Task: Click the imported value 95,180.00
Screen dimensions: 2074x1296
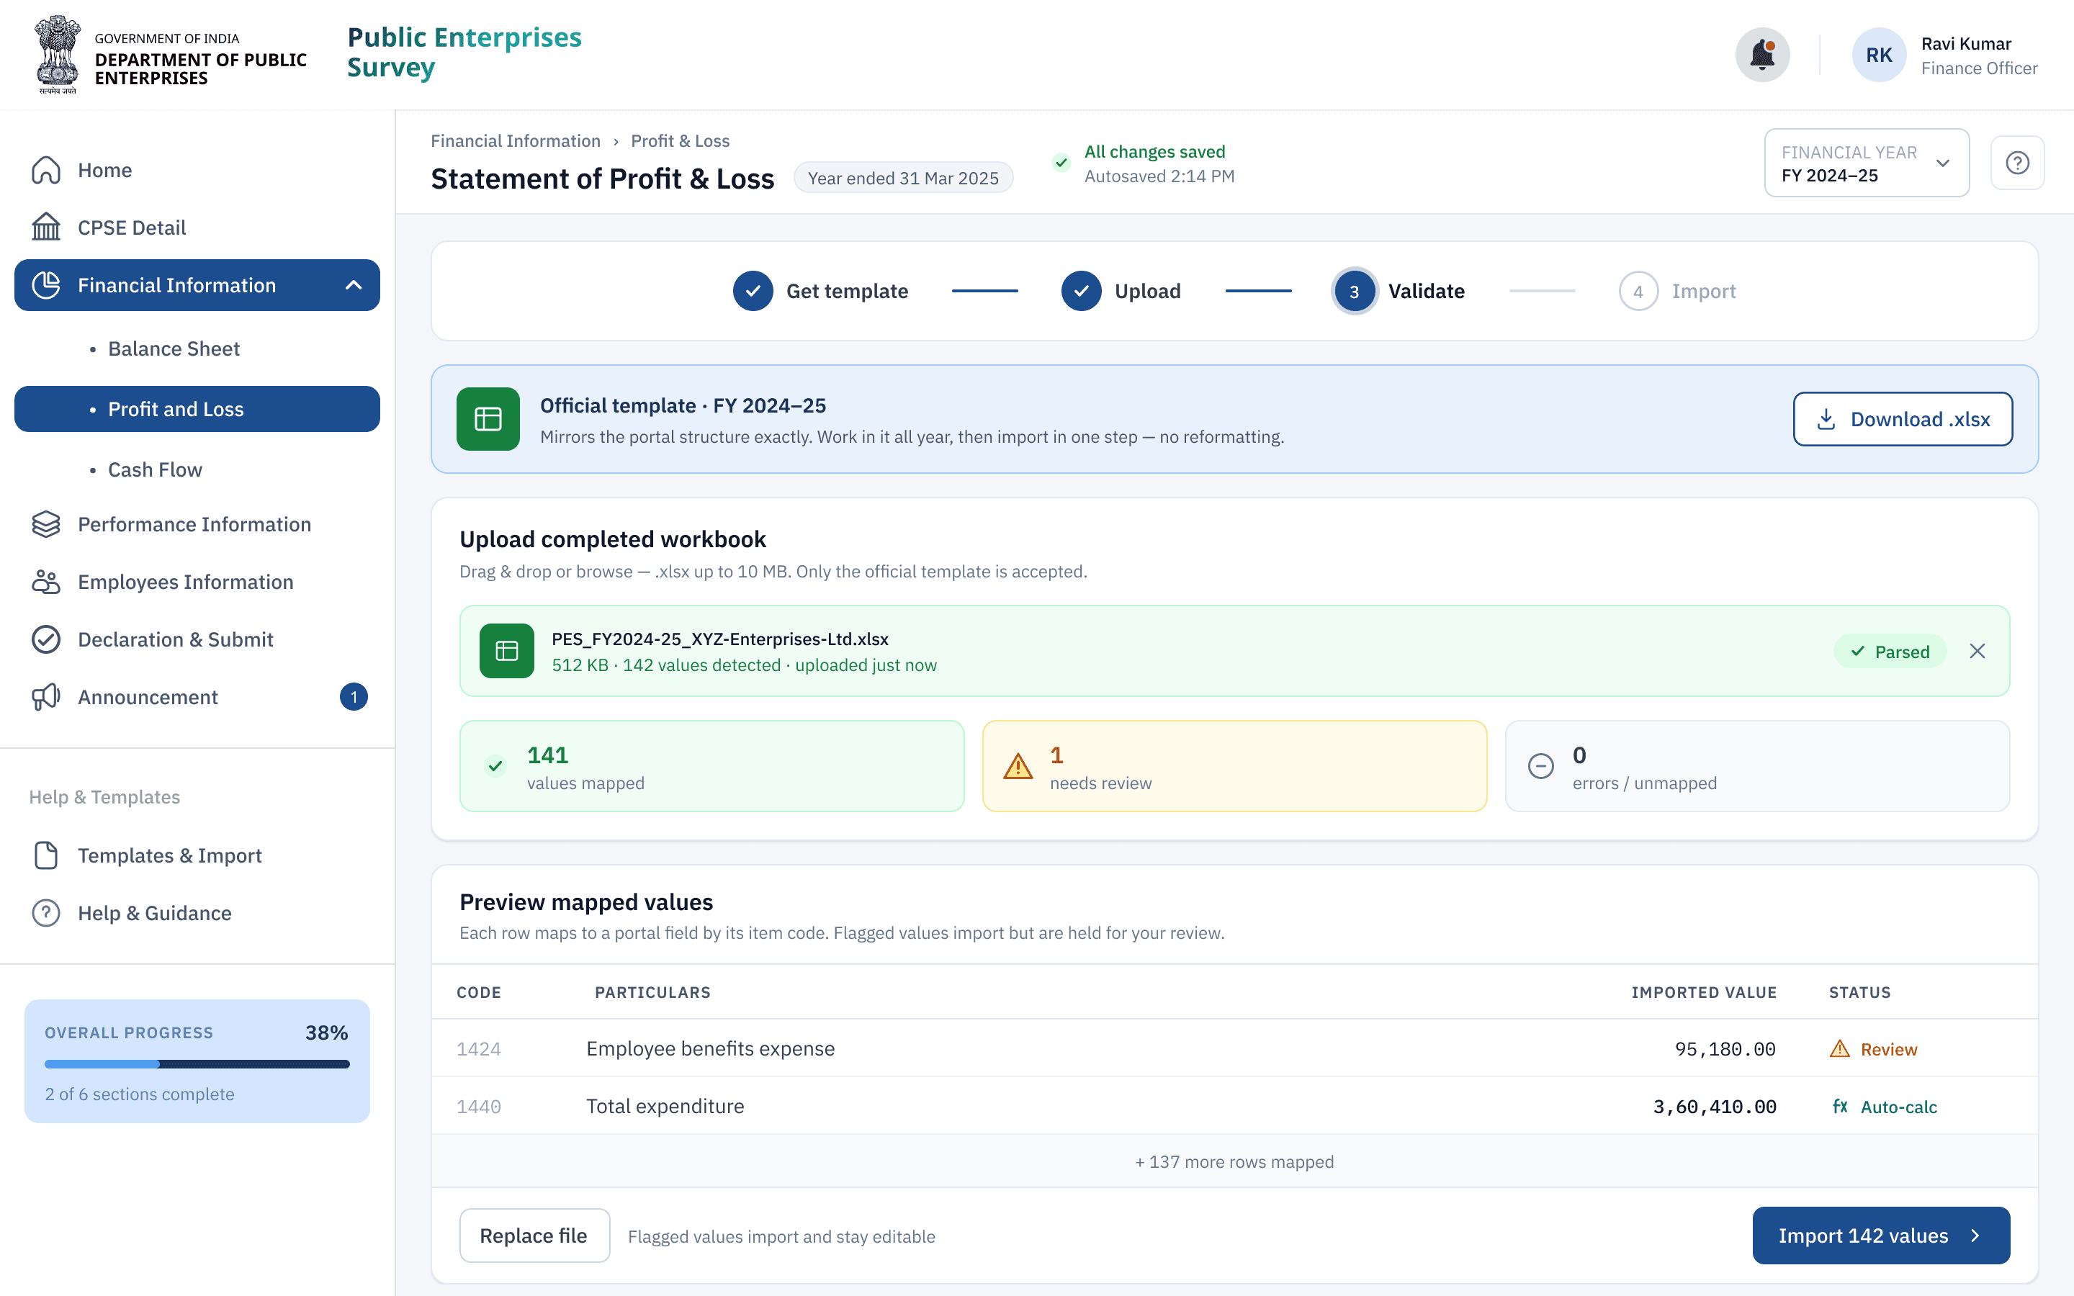Action: pyautogui.click(x=1725, y=1048)
